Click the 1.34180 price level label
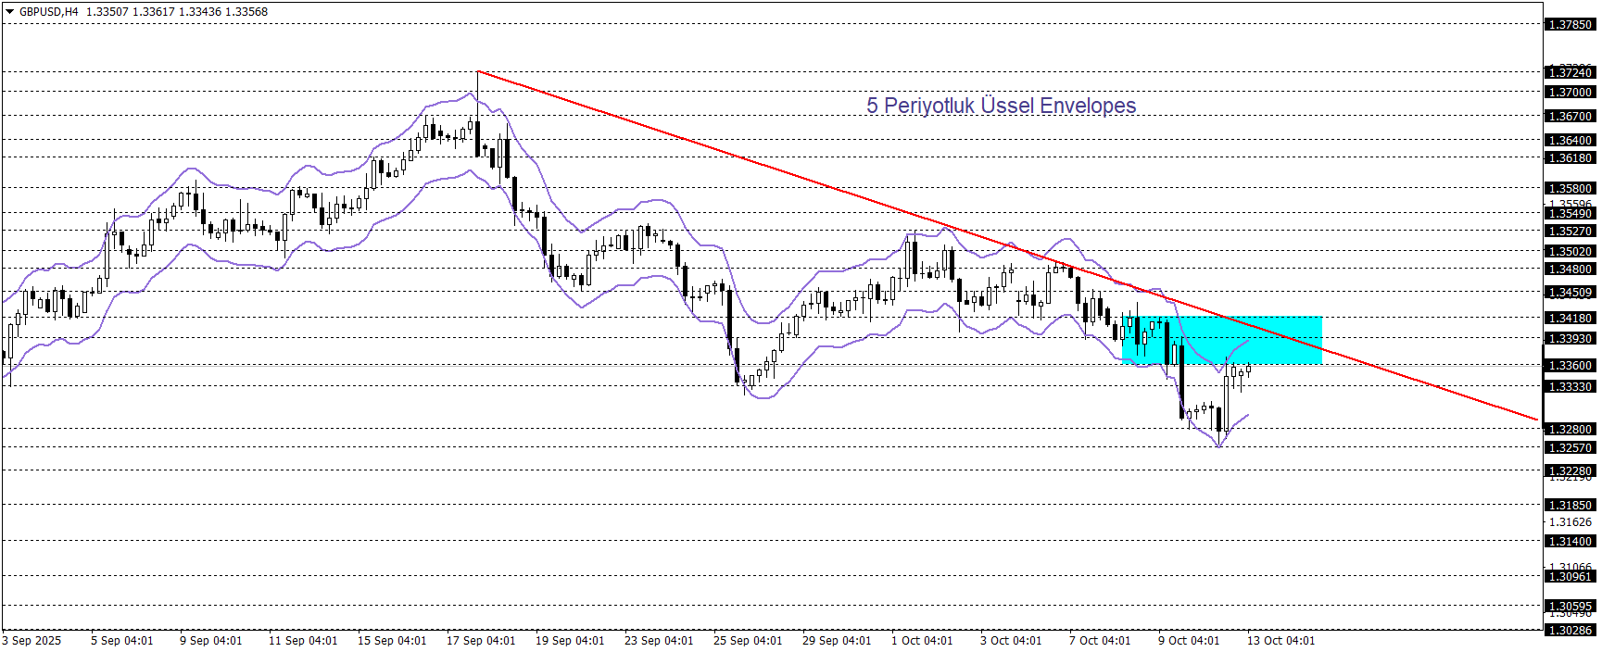The width and height of the screenshot is (1602, 652). click(x=1570, y=319)
